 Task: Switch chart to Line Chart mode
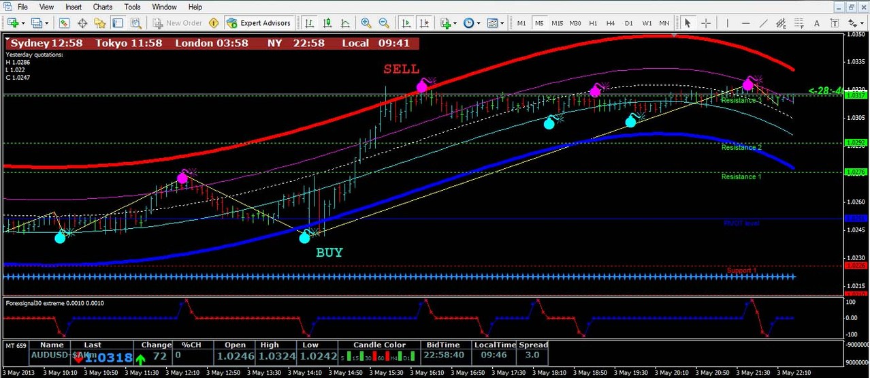click(x=344, y=22)
